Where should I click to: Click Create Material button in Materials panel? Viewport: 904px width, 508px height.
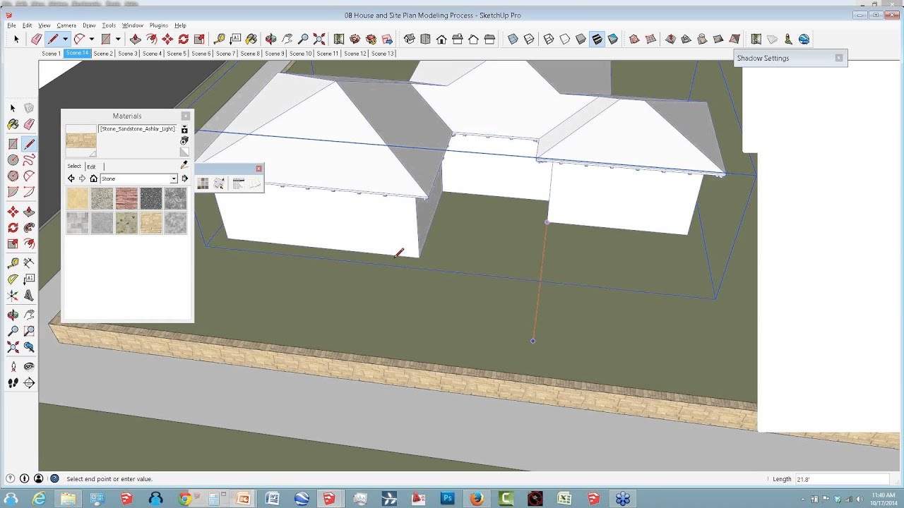click(x=184, y=140)
